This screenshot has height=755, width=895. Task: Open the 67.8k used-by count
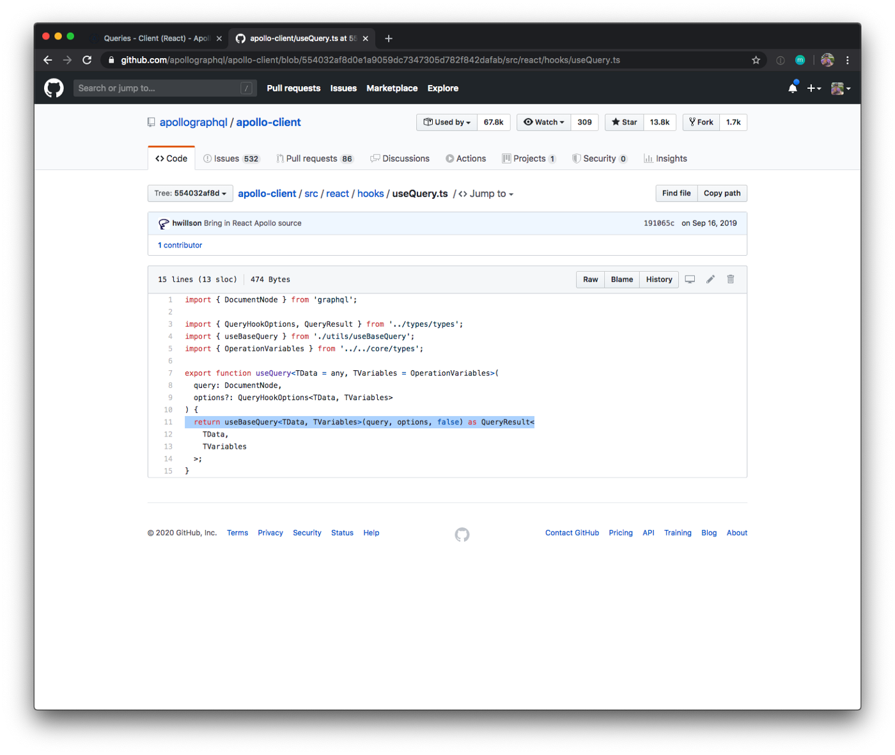[x=494, y=122]
